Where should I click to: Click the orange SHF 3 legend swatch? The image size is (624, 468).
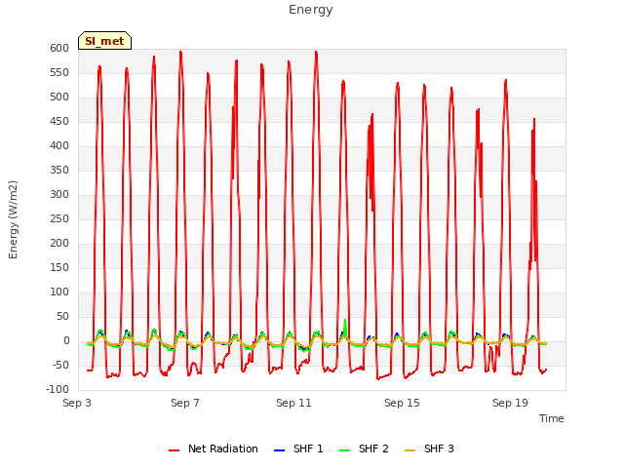tap(409, 450)
